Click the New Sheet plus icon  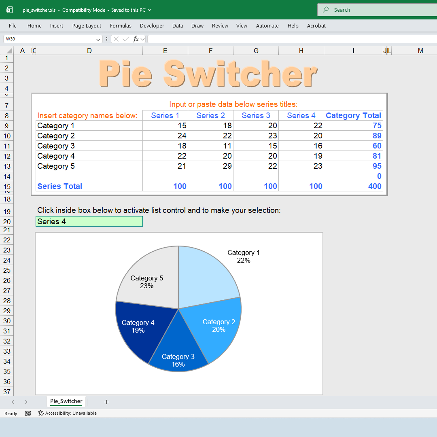106,402
